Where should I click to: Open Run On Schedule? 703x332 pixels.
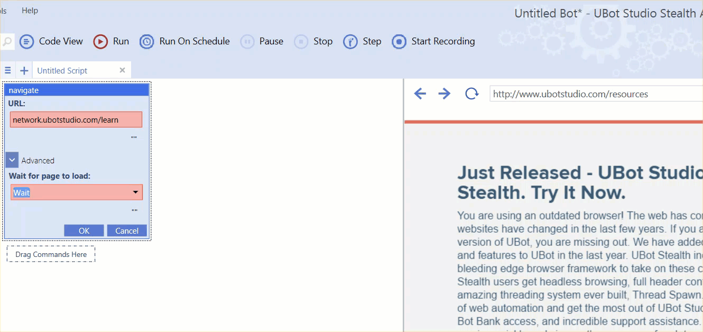[184, 41]
